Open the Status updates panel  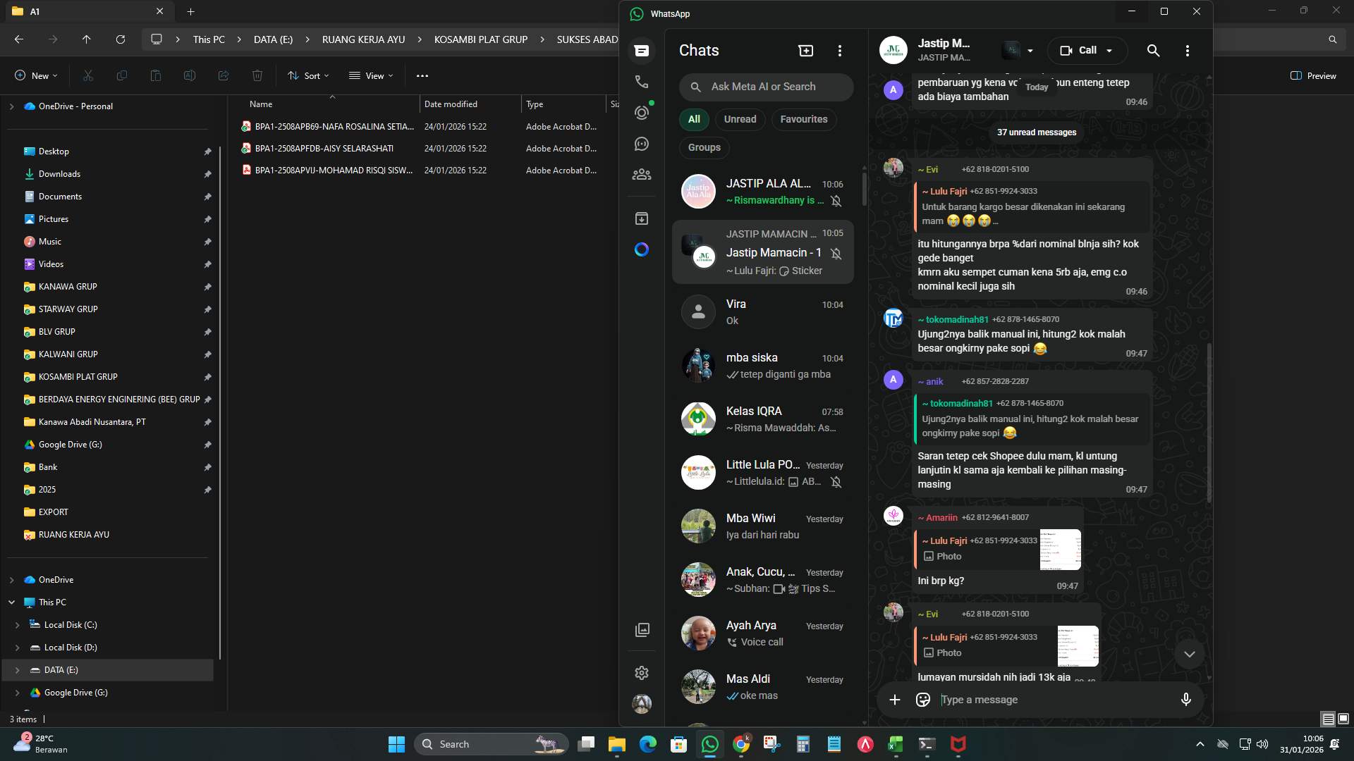(x=642, y=113)
